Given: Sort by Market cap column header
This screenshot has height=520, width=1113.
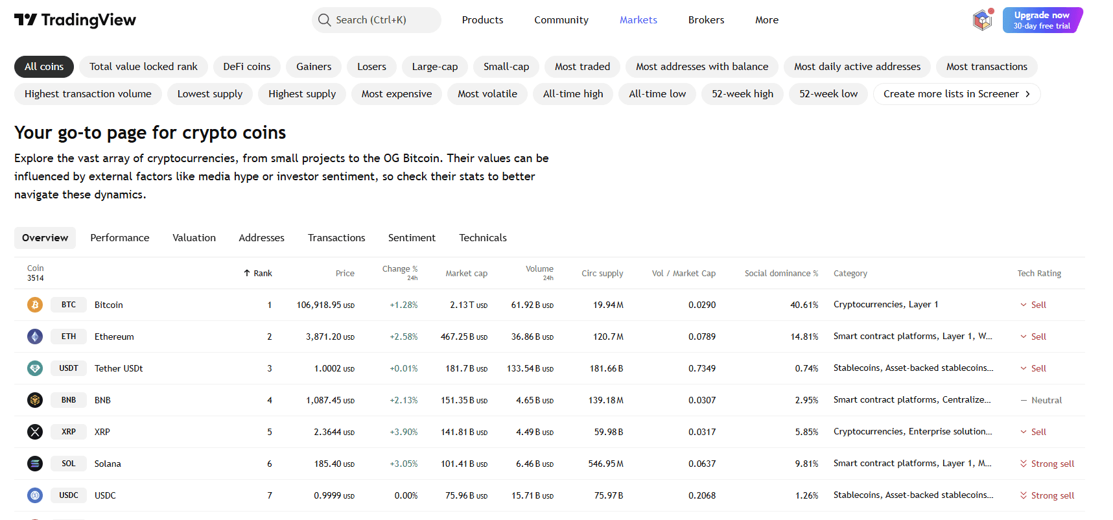Looking at the screenshot, I should coord(466,274).
